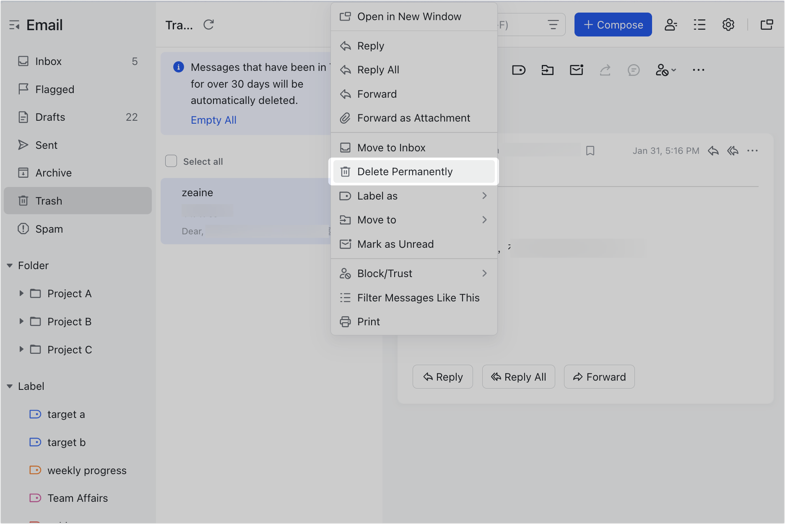Click the Reply All button below the email
This screenshot has height=524, width=785.
point(518,376)
